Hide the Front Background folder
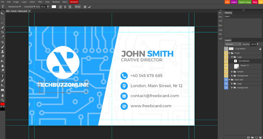The height and width of the screenshot is (139, 263). point(226,76)
